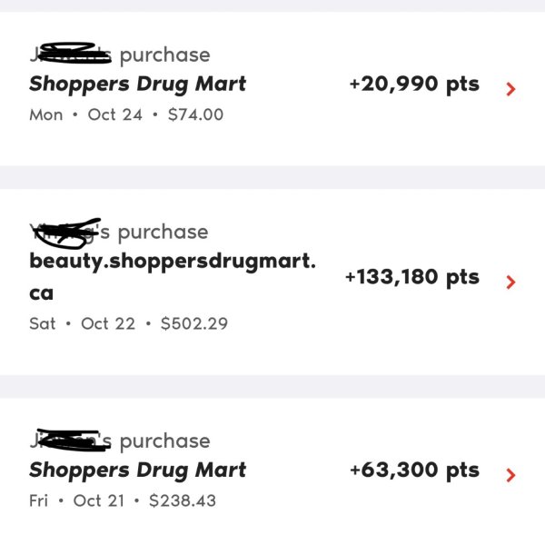Select the $74.00 amount
The image size is (545, 545).
pos(195,114)
